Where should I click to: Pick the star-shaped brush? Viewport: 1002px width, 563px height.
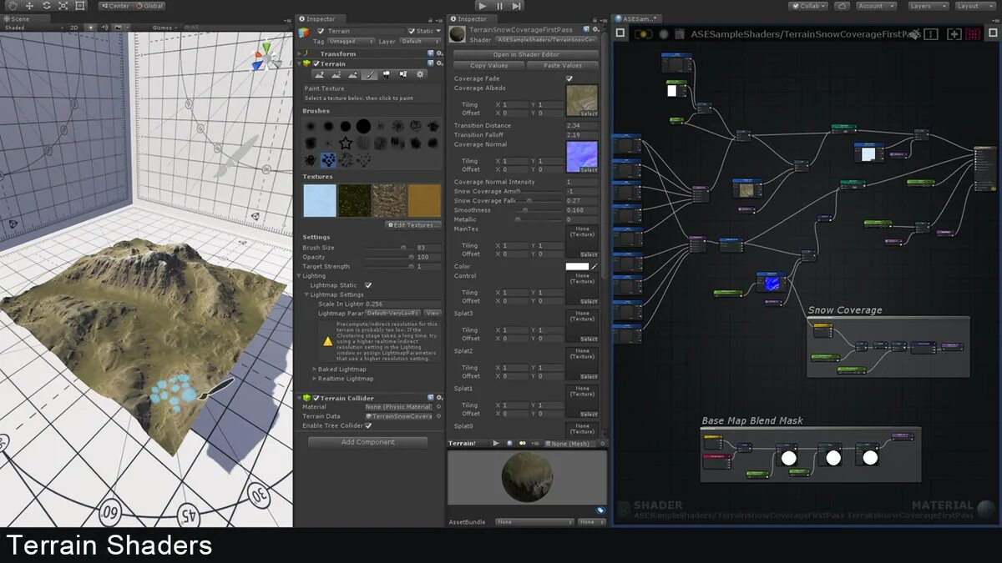[345, 143]
